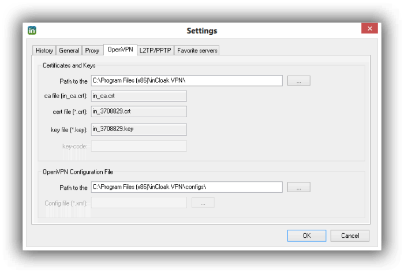Image resolution: width=404 pixels, height=273 pixels.
Task: Open the Favorite servers tab
Action: pos(197,50)
